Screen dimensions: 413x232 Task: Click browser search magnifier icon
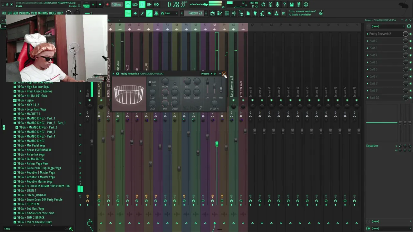[71, 229]
